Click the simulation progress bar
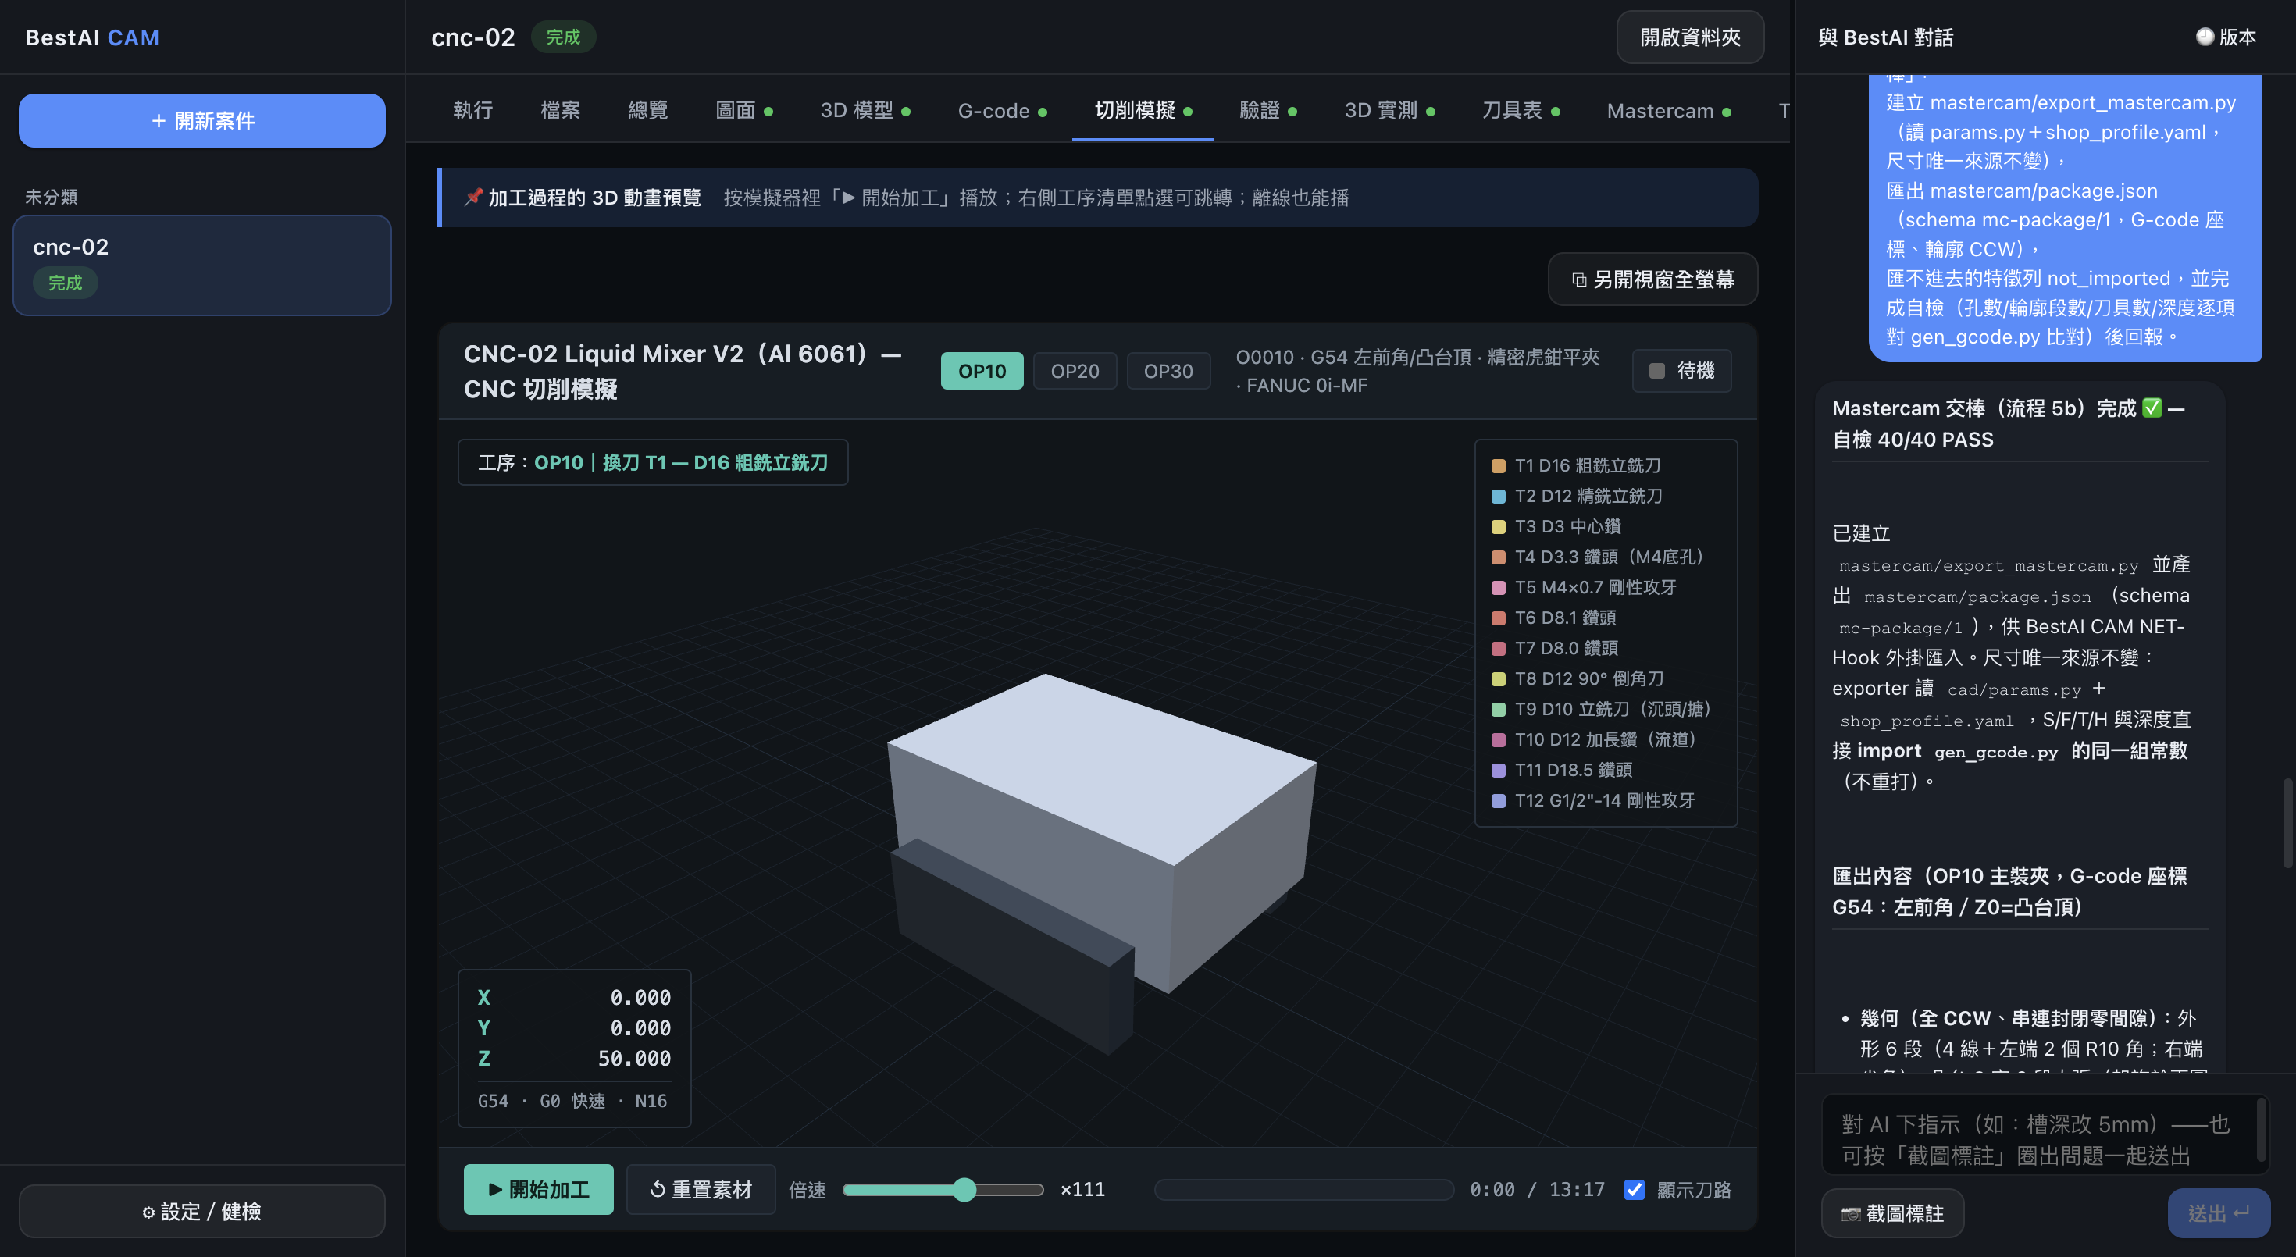Image resolution: width=2296 pixels, height=1257 pixels. click(1304, 1189)
